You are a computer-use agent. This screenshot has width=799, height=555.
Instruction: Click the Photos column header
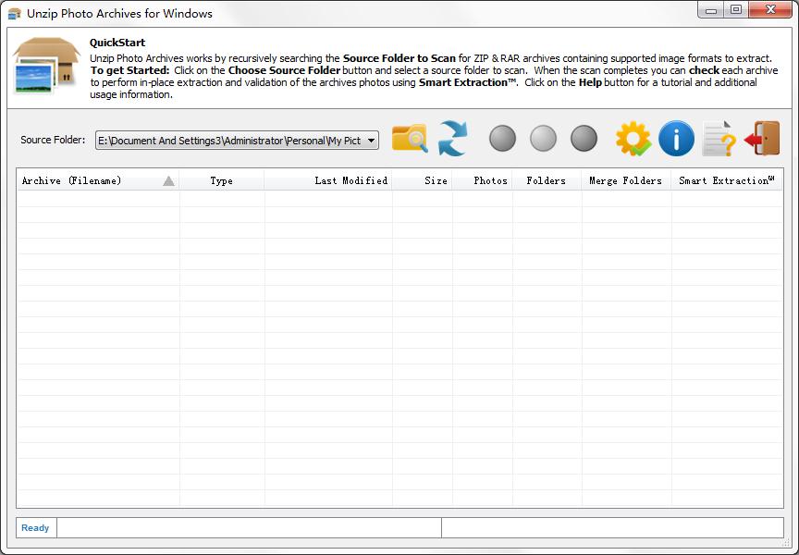[x=490, y=181]
